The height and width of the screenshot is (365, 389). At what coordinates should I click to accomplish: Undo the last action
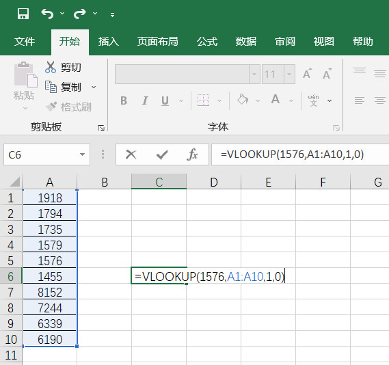(x=47, y=14)
